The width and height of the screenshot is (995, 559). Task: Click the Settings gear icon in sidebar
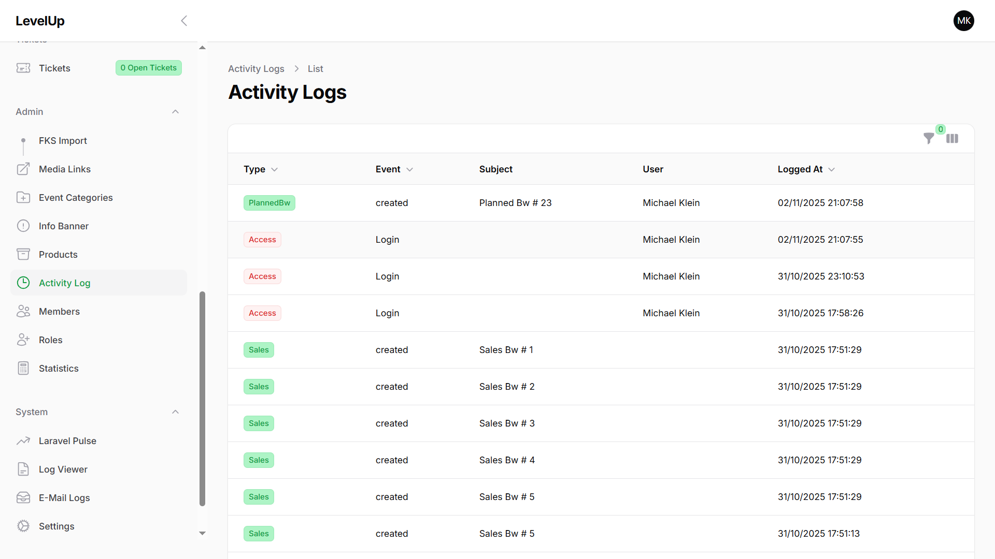(x=23, y=526)
